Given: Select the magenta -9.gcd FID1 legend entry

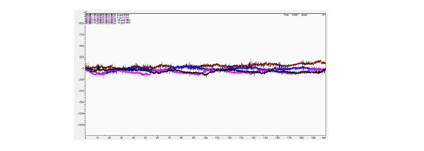Looking at the screenshot, I should click(108, 17).
